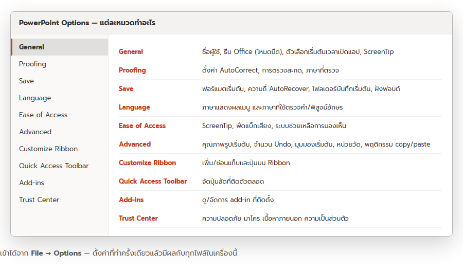Click the red Add-ins row heading
Screen dimensions: 463x270
click(x=131, y=200)
